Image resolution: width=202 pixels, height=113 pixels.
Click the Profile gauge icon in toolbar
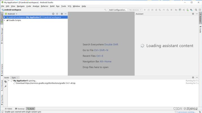pyautogui.click(x=164, y=10)
